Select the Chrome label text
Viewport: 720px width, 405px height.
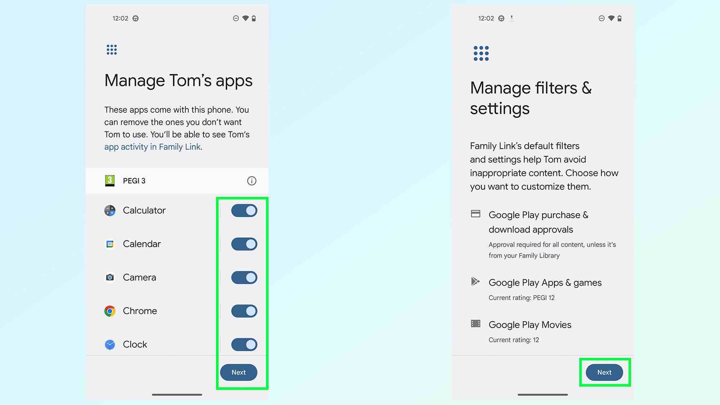[x=140, y=311]
